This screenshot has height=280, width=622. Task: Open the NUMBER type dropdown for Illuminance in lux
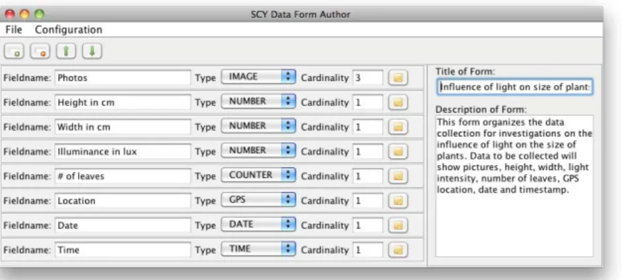[x=258, y=150]
